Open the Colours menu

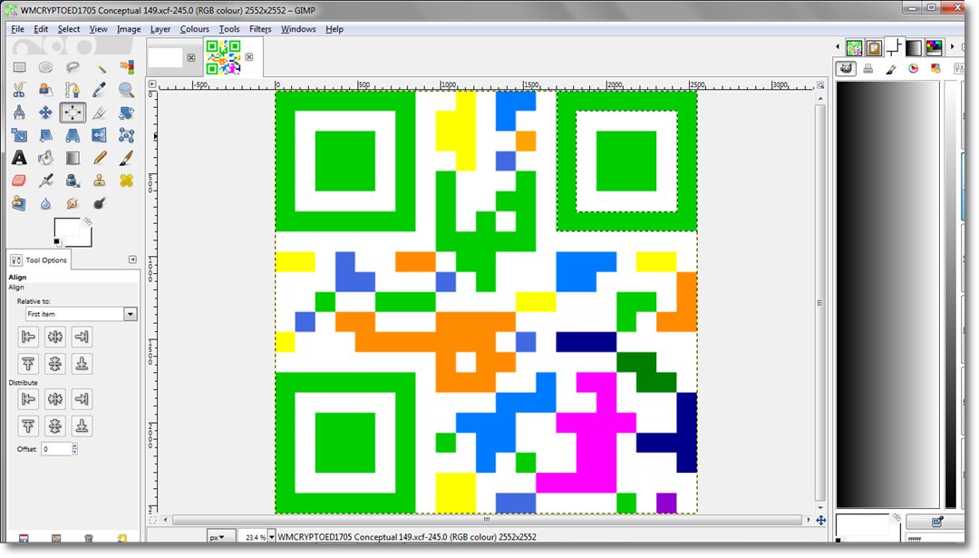coord(194,29)
